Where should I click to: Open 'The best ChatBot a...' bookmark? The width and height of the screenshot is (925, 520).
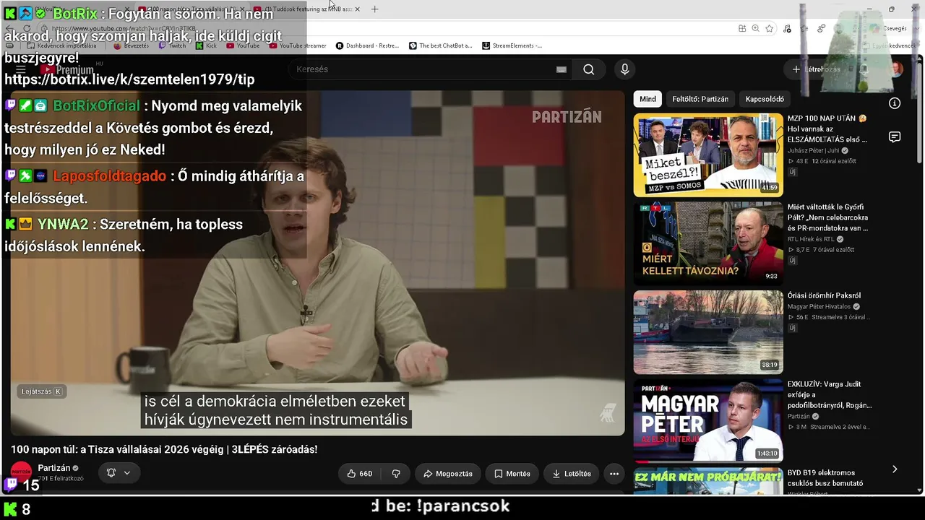(440, 45)
